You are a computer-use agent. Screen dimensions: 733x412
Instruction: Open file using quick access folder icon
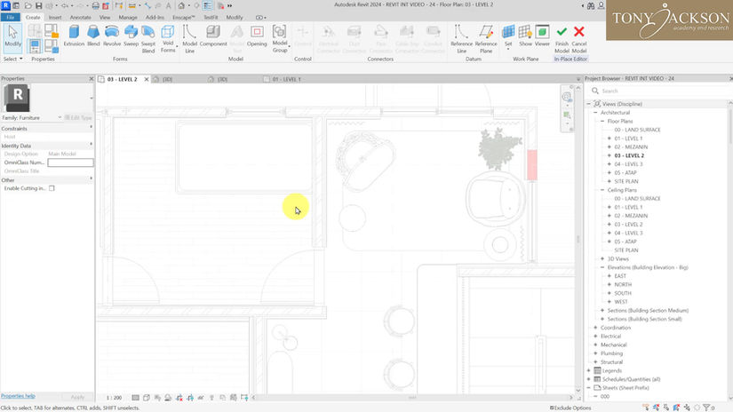pos(28,5)
